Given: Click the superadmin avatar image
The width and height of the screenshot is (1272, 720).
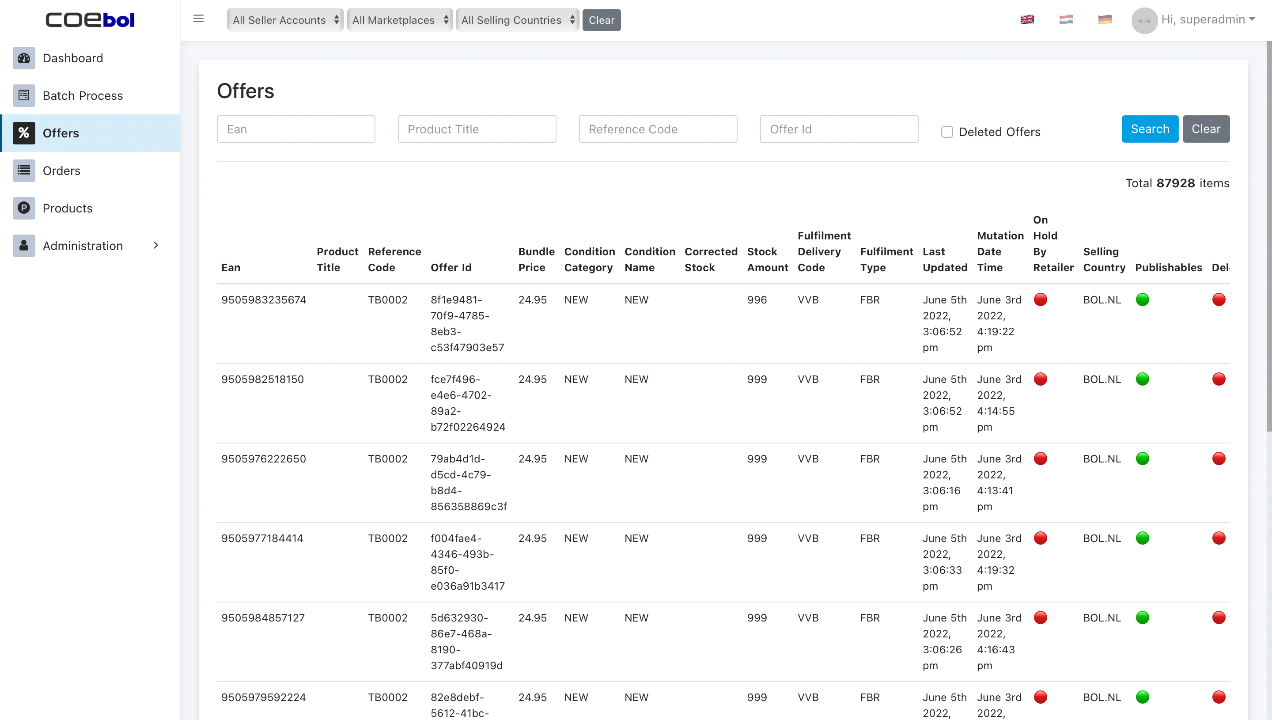Looking at the screenshot, I should pyautogui.click(x=1144, y=20).
